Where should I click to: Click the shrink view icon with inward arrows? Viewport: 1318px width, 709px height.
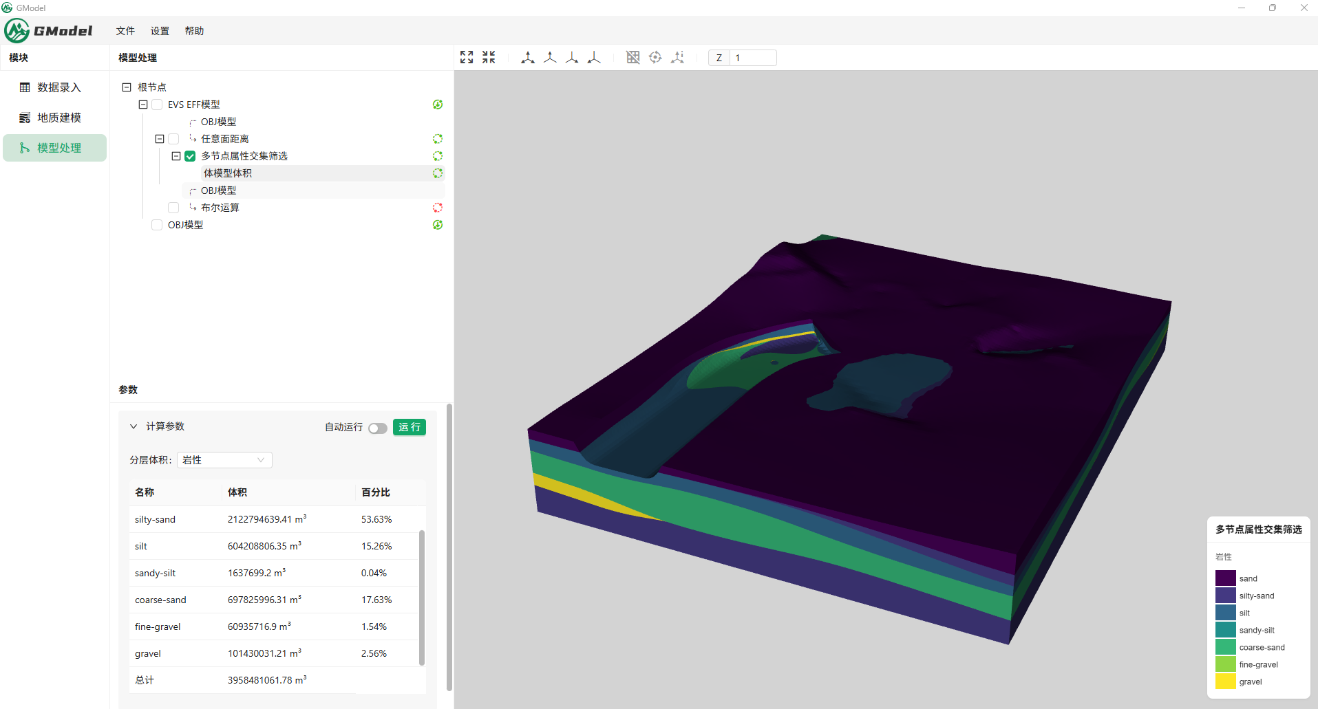pos(489,57)
